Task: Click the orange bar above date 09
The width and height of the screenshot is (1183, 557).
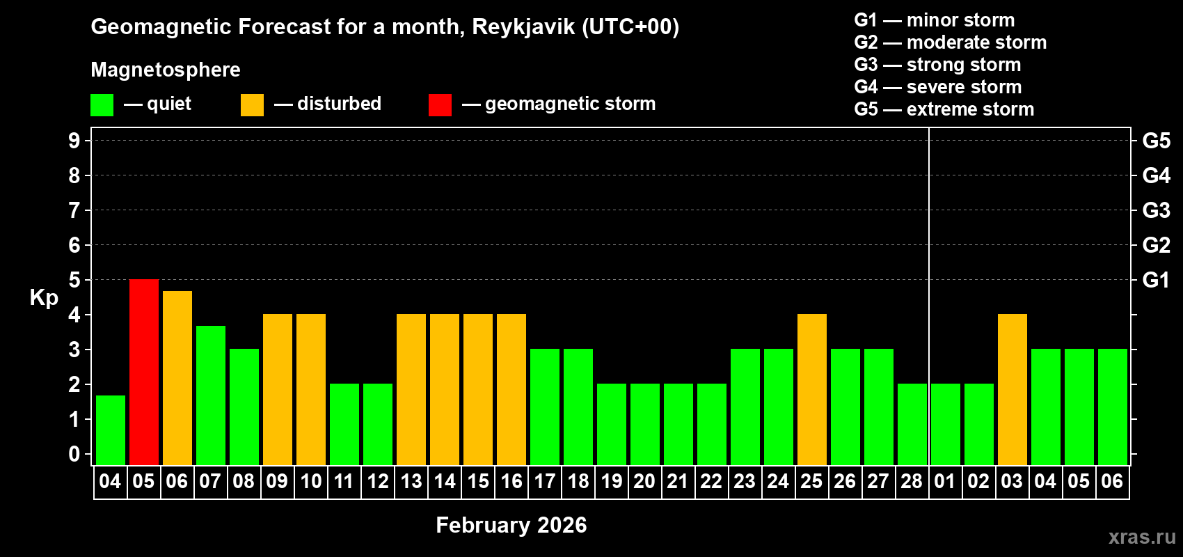Action: [278, 390]
